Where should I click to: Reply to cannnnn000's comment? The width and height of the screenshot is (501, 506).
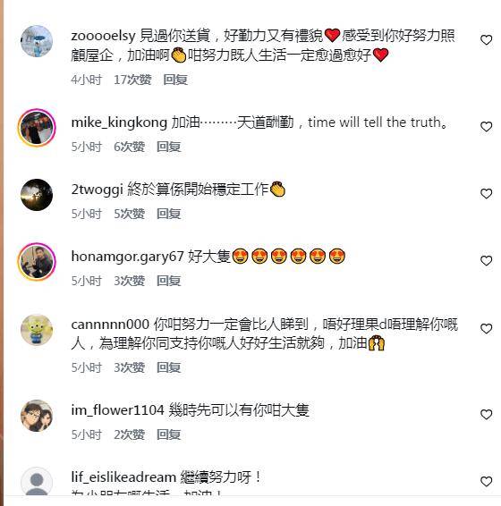(x=168, y=367)
